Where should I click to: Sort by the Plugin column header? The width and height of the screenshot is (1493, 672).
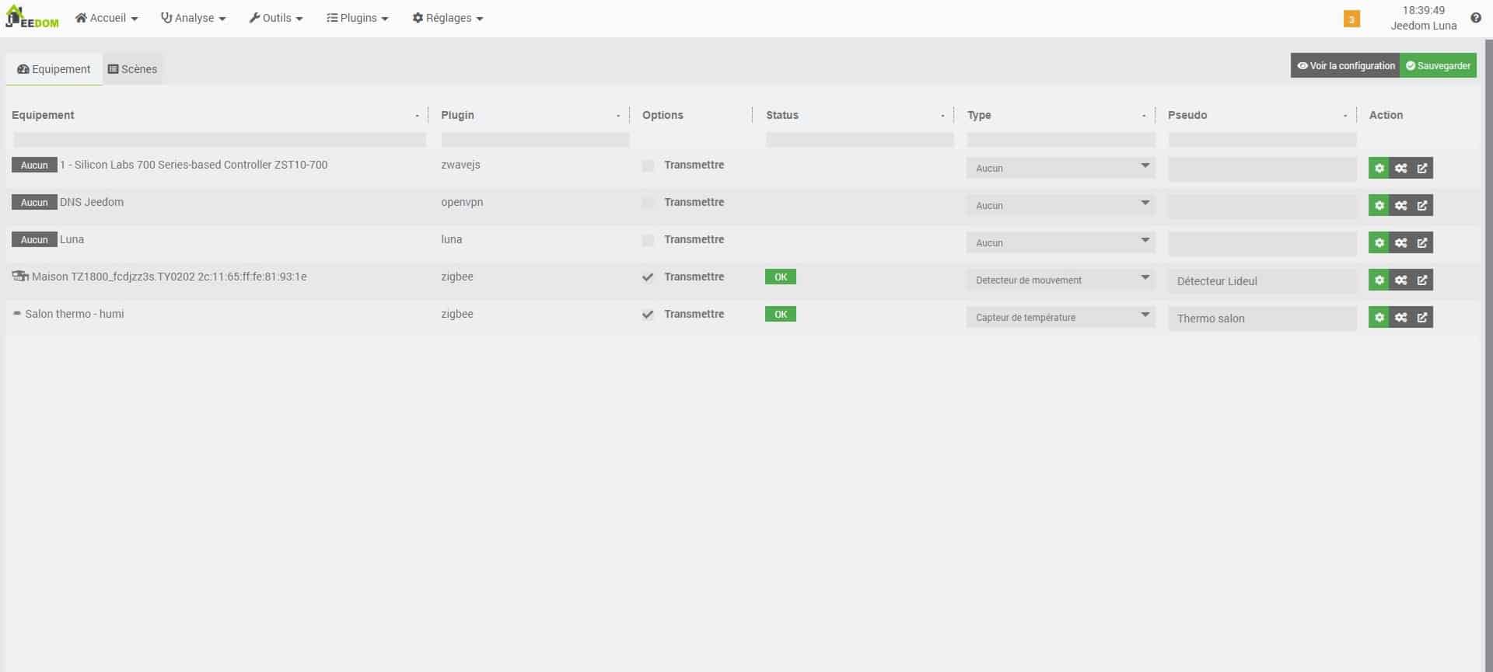(x=457, y=115)
